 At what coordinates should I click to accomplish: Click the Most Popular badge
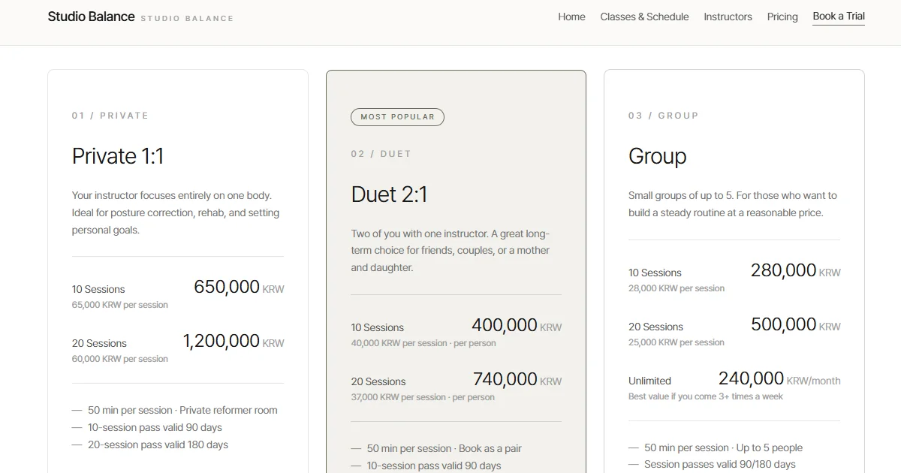pyautogui.click(x=397, y=117)
